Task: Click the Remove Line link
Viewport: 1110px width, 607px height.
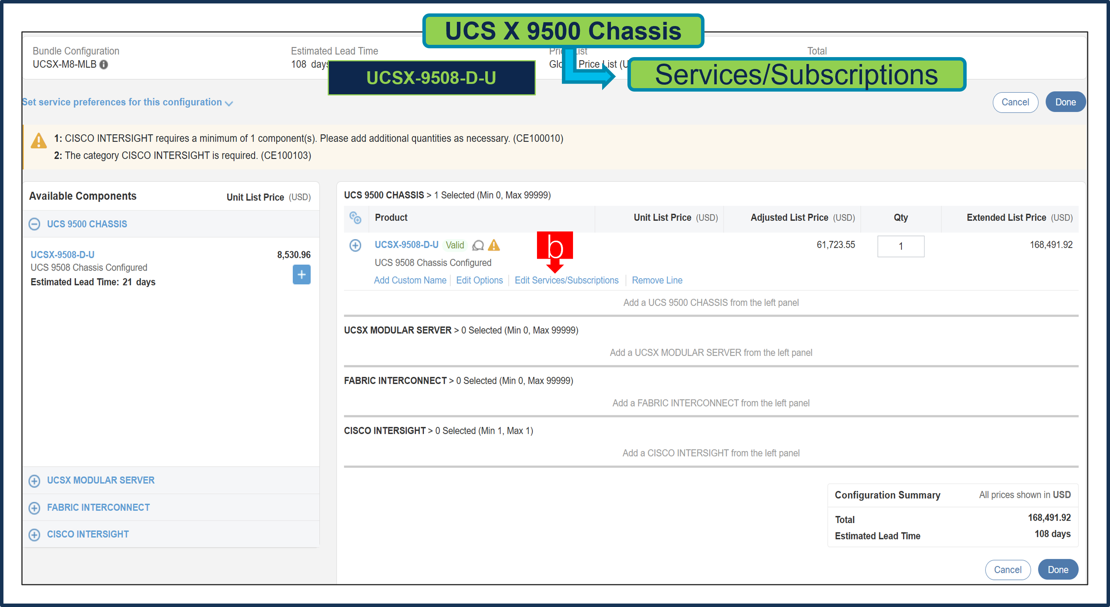Action: pos(657,280)
